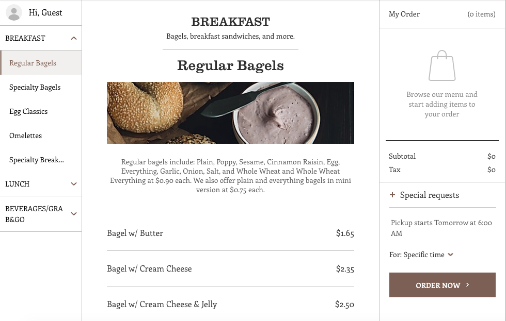The height and width of the screenshot is (321, 506).
Task: Click the shopping bag icon
Action: point(442,65)
